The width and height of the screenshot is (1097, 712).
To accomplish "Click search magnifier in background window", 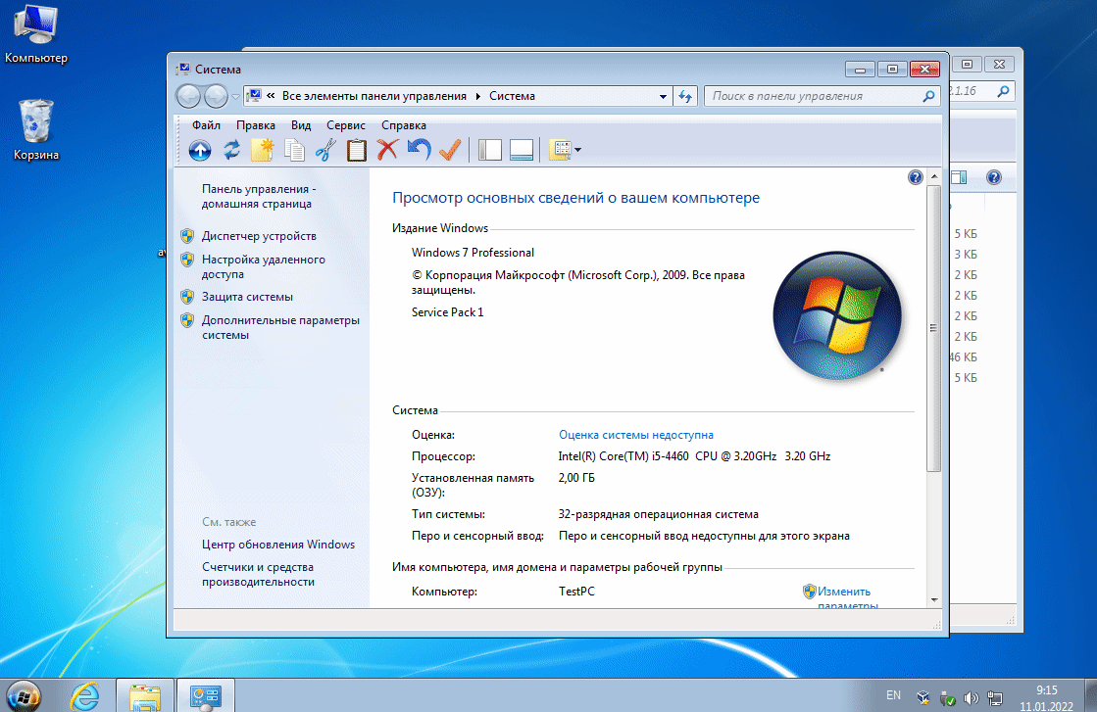I will click(x=1003, y=91).
